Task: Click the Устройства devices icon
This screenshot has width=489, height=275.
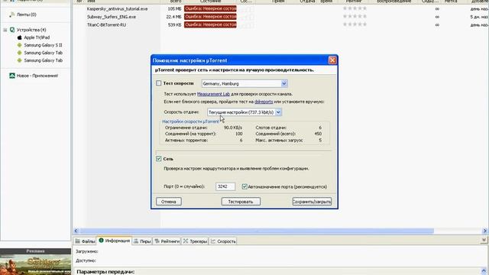Action: [12, 30]
